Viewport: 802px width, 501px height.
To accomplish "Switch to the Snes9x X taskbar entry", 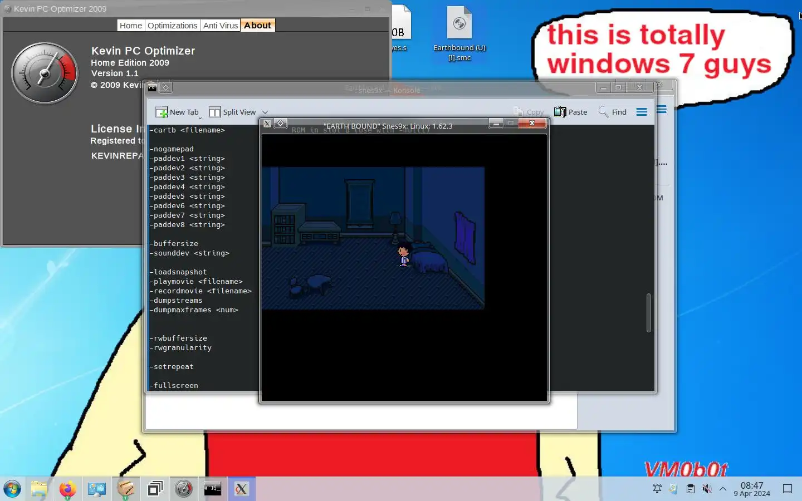I will [241, 489].
